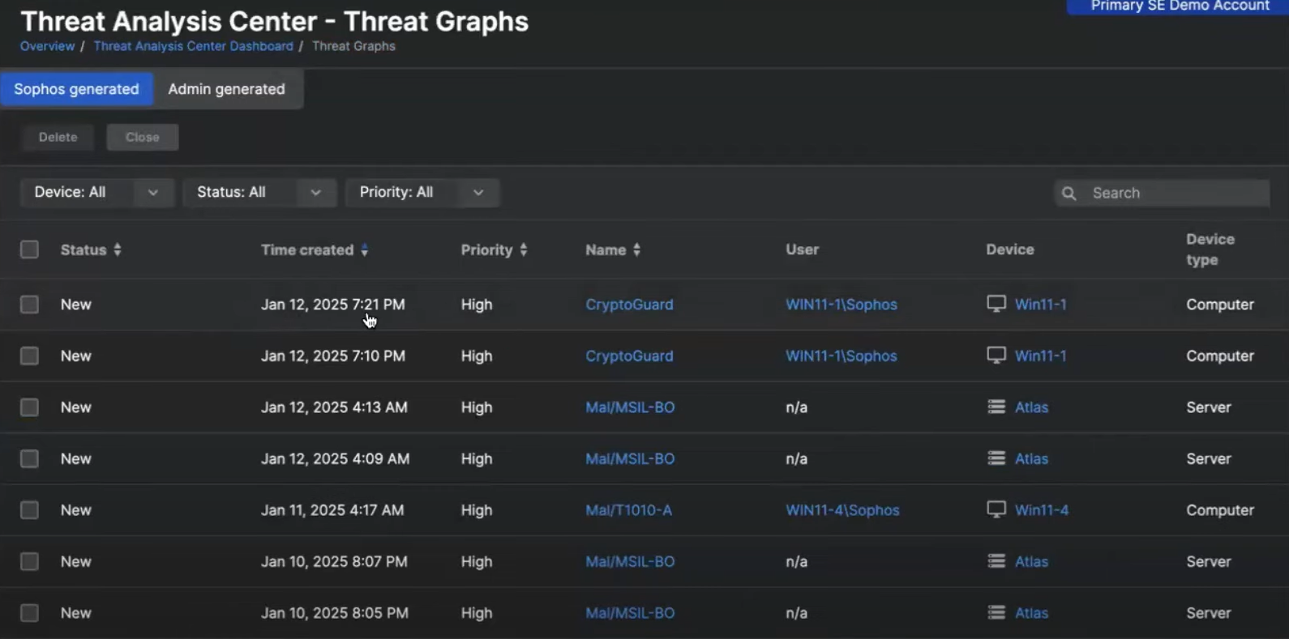Click the Name column sort arrows
This screenshot has height=639, width=1289.
coord(637,250)
